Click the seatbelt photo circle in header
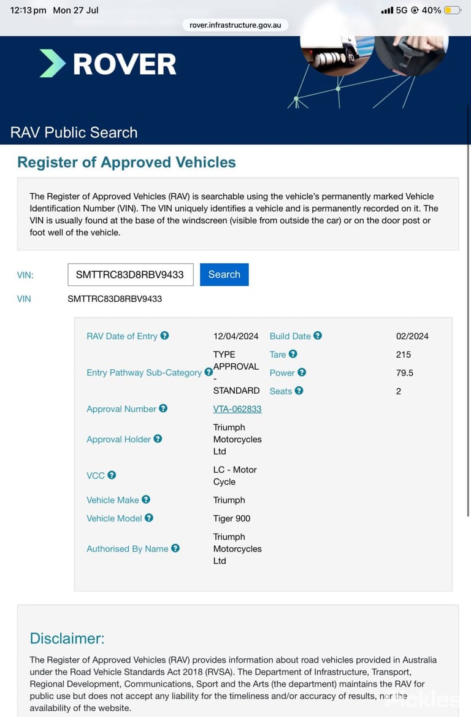471x717 pixels. [x=412, y=55]
